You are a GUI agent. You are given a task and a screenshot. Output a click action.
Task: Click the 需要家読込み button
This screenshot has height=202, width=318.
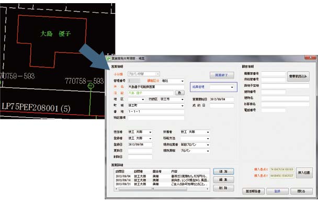click(x=298, y=76)
